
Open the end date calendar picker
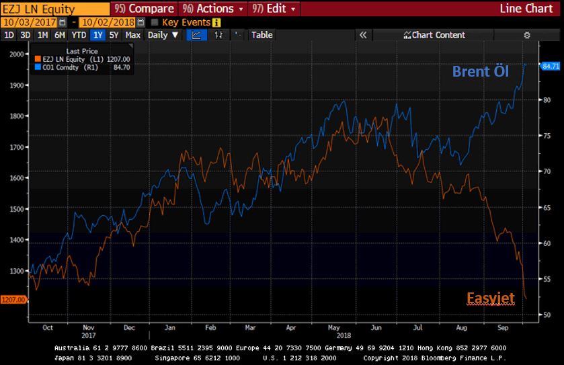coord(141,22)
